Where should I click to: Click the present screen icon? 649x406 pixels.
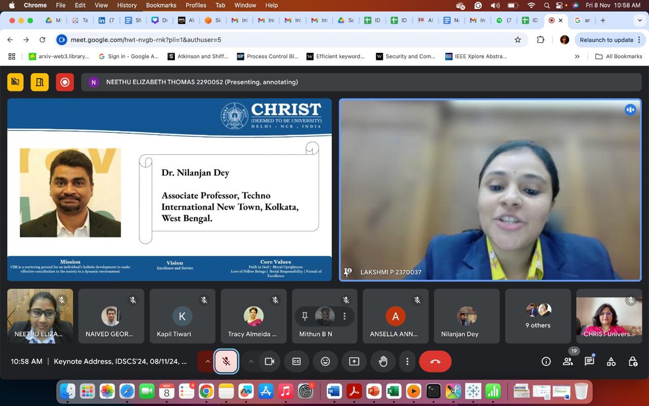(x=354, y=361)
